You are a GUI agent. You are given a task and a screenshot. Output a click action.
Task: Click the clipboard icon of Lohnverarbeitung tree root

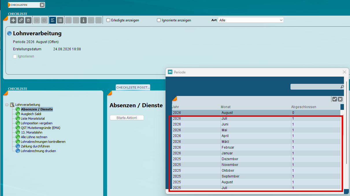click(12, 105)
